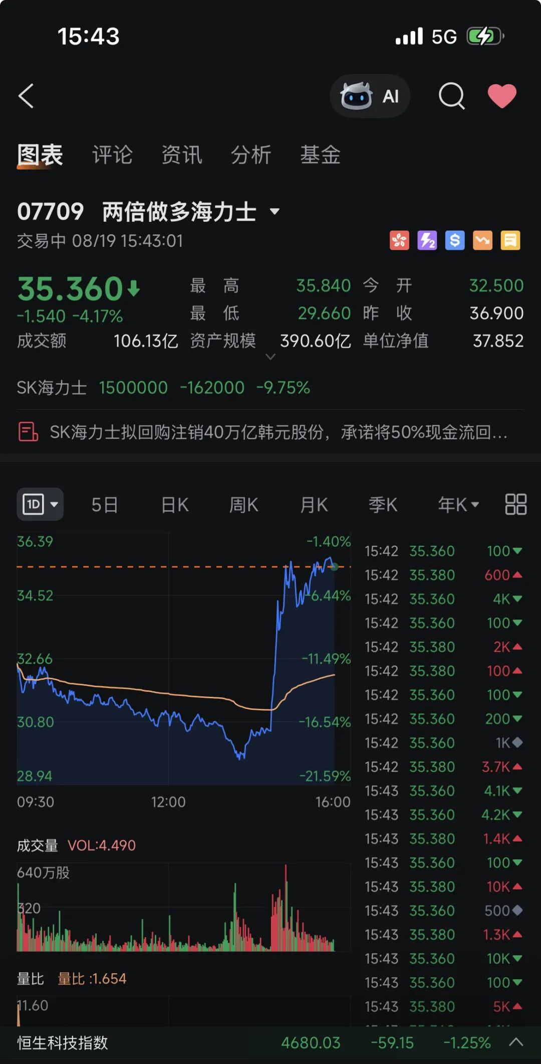Open the chart layout grid icon
This screenshot has height=1064, width=541.
(x=515, y=504)
